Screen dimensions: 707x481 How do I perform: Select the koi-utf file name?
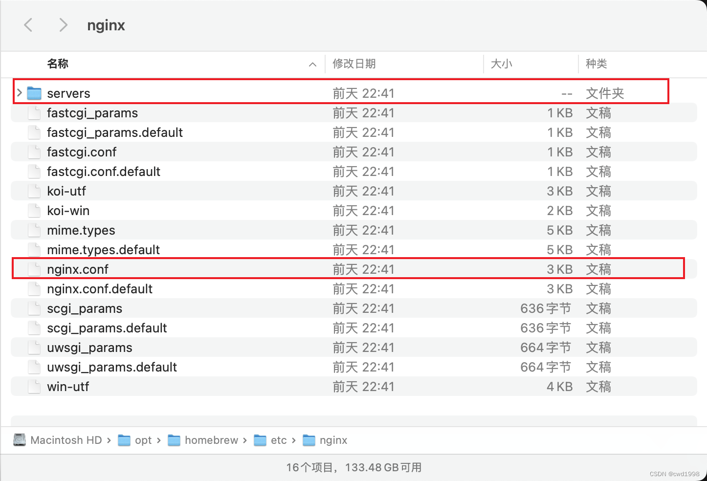click(66, 191)
